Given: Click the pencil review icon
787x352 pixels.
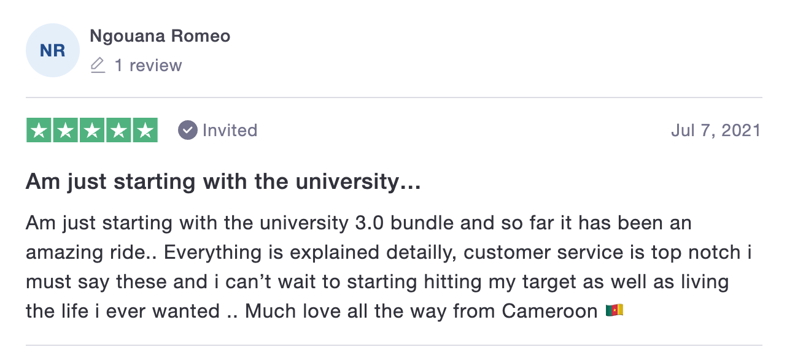Looking at the screenshot, I should pos(98,65).
